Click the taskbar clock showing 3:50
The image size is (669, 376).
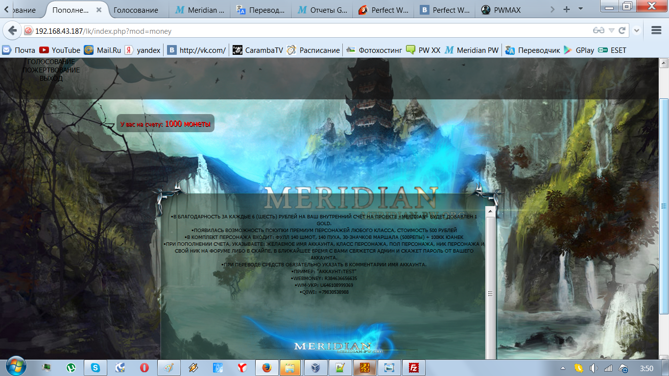(647, 368)
